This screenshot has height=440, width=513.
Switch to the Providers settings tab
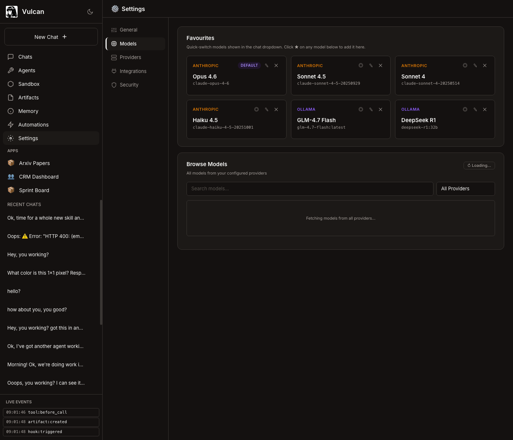point(130,58)
